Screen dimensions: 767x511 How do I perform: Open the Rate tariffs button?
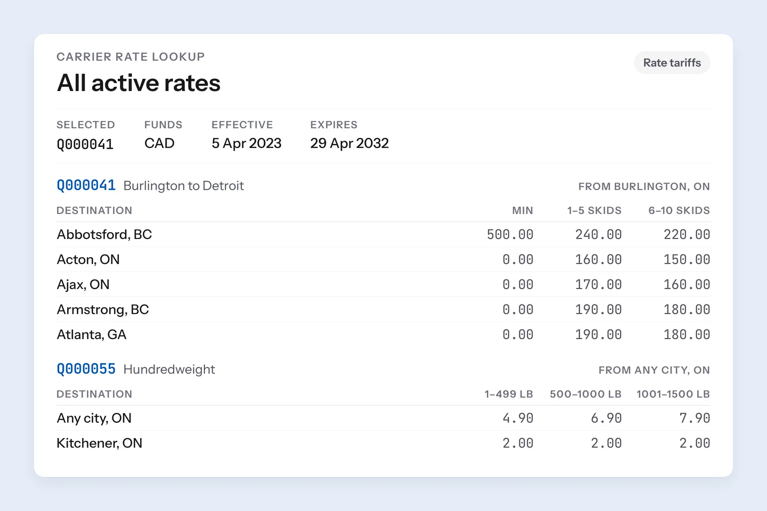coord(672,63)
